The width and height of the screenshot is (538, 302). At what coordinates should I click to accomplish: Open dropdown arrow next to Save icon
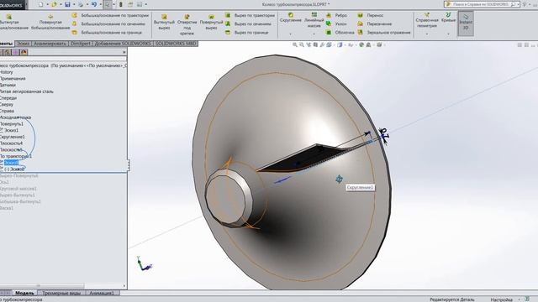(x=73, y=5)
